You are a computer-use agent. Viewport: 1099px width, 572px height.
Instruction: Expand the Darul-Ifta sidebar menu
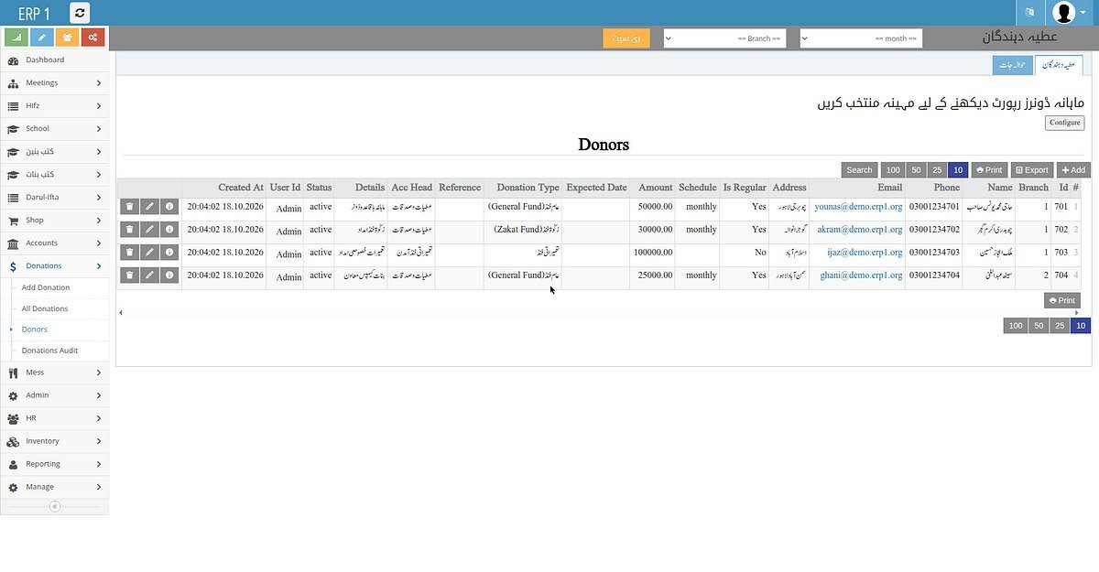(x=54, y=198)
